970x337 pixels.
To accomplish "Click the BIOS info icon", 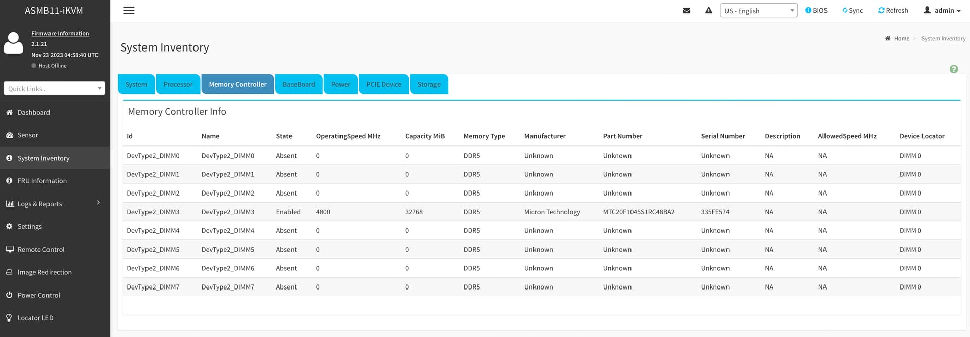I will pyautogui.click(x=808, y=10).
